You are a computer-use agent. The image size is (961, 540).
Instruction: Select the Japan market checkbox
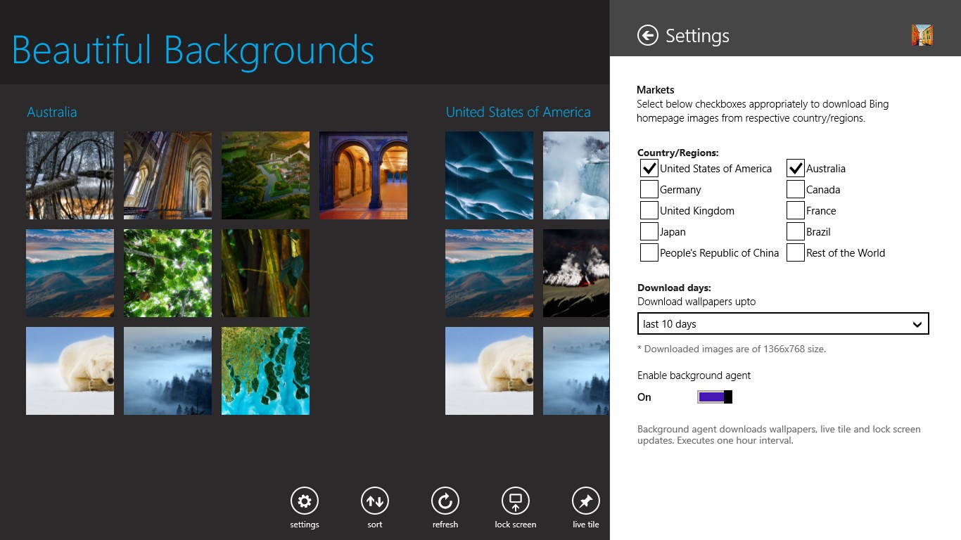tap(649, 231)
